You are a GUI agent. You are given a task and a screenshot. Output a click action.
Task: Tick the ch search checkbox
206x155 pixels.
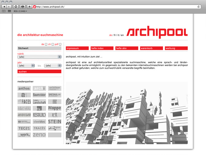[53, 44]
